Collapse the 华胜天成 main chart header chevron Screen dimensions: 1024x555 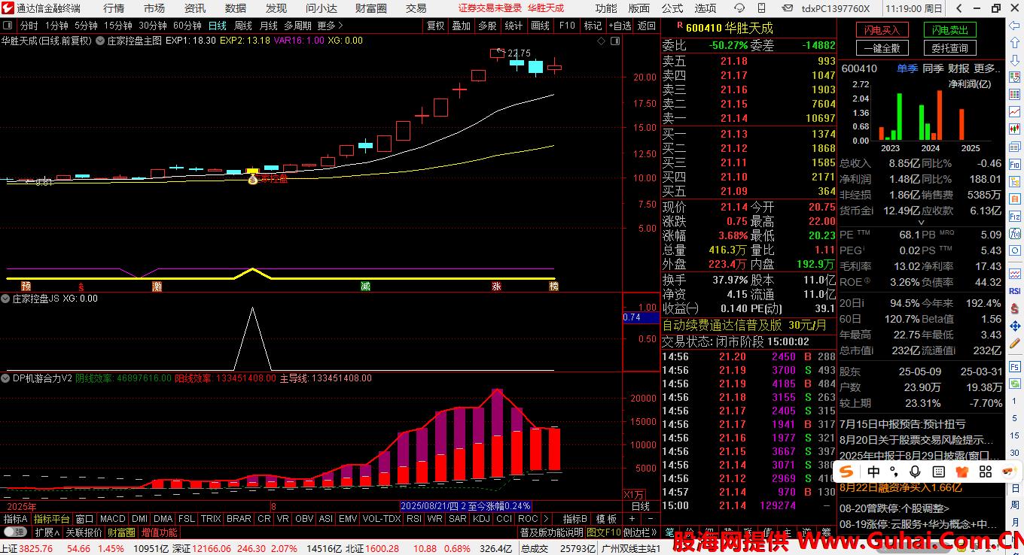pos(99,41)
